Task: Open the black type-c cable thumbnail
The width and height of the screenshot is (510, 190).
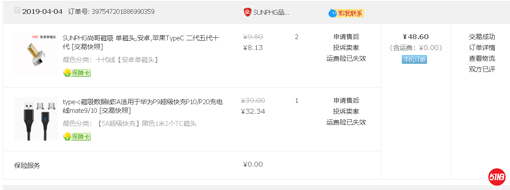Action: click(x=35, y=118)
